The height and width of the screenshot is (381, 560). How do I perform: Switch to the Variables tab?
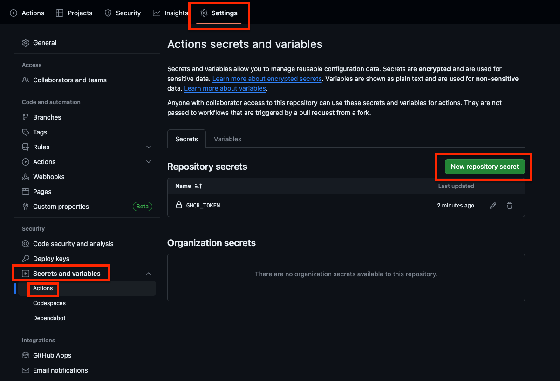tap(227, 139)
